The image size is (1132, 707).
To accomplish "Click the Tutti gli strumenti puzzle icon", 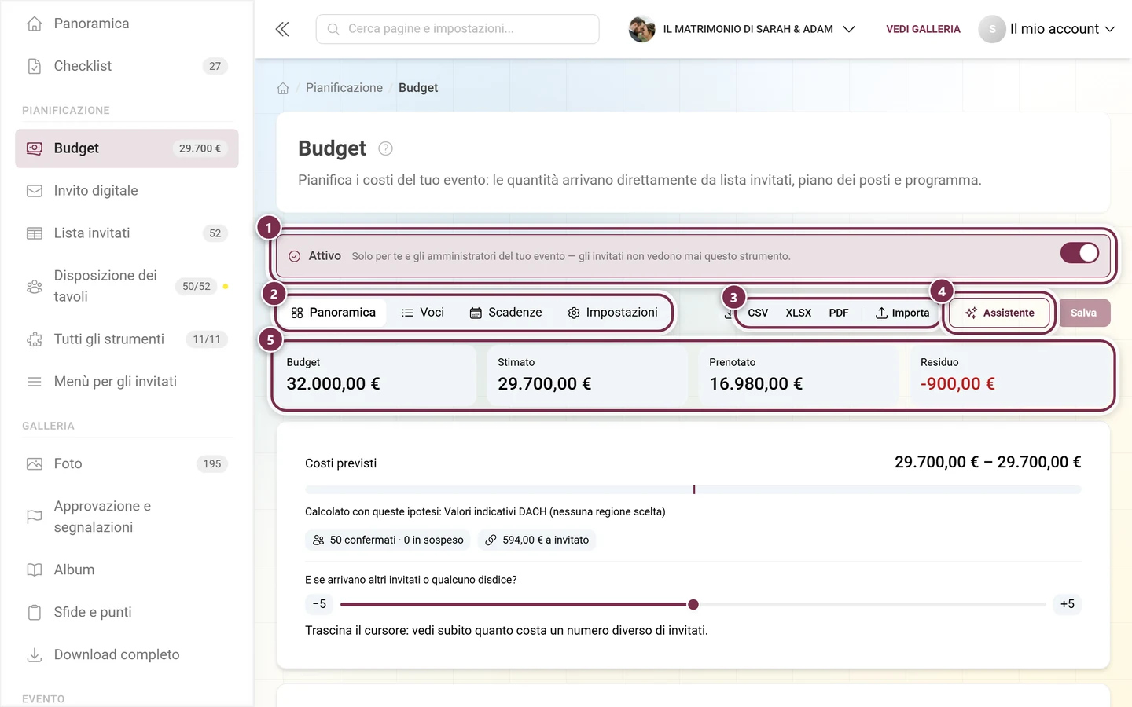I will (x=35, y=339).
